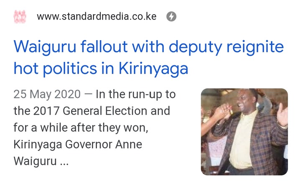Screen dimensions: 301x184
Task: Click the word 'fallout' in the headline
Action: pos(104,47)
